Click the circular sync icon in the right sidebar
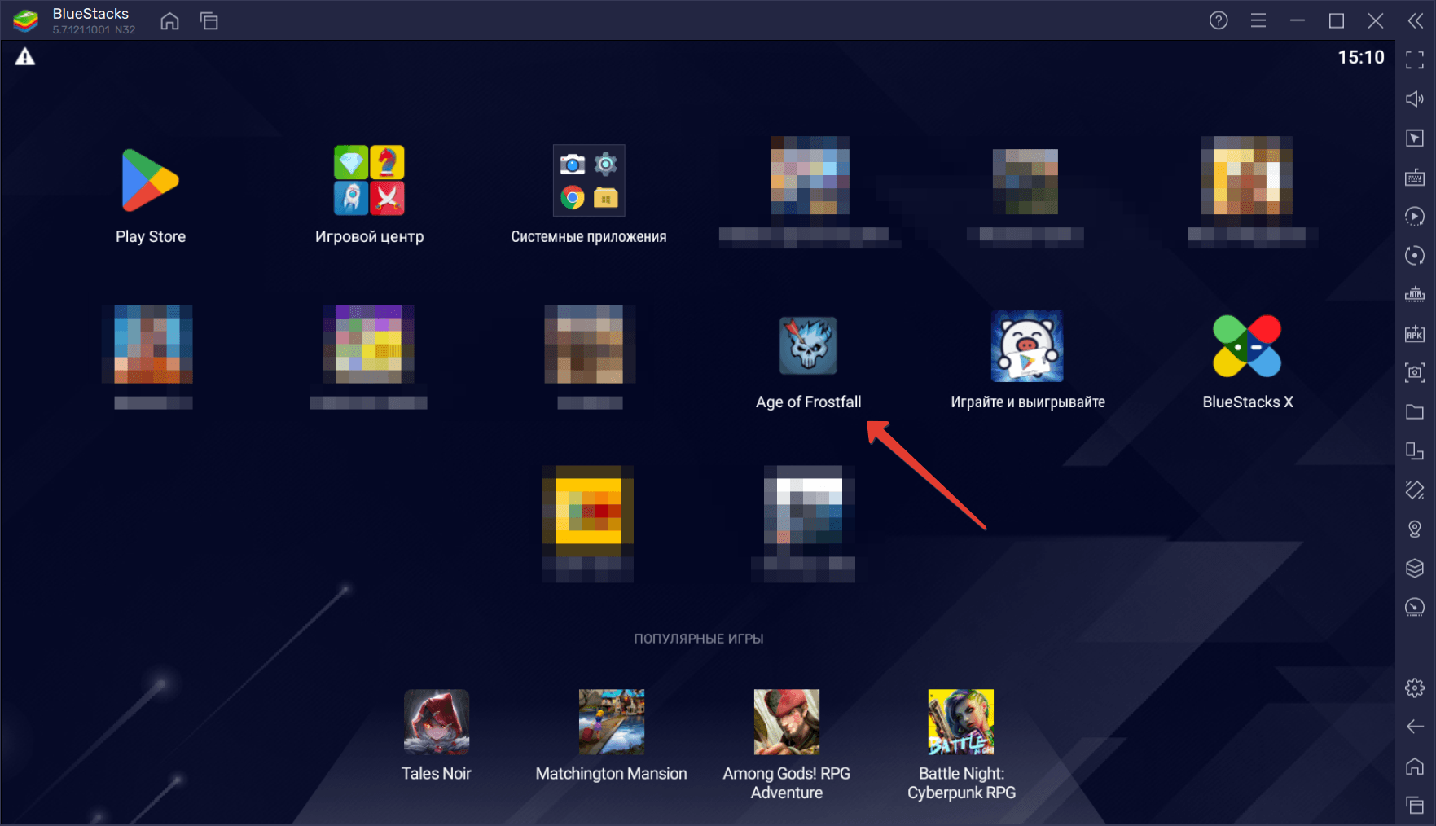Image resolution: width=1436 pixels, height=826 pixels. [1415, 256]
